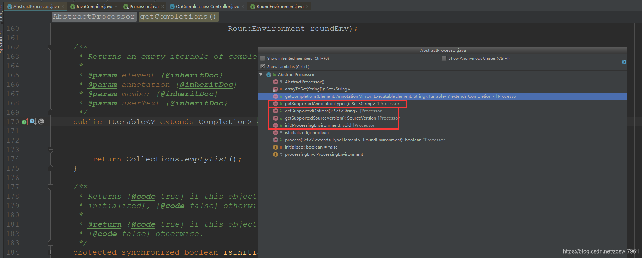This screenshot has width=642, height=258.
Task: Click RoundEnvironment type on line 160
Action: [266, 29]
